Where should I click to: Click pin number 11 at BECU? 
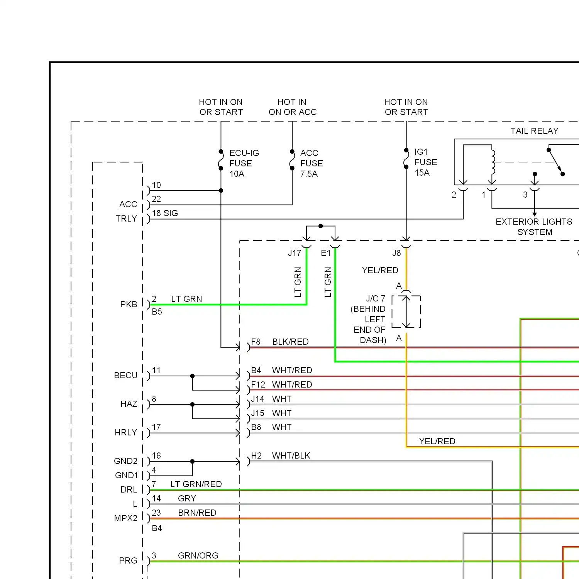(x=156, y=370)
